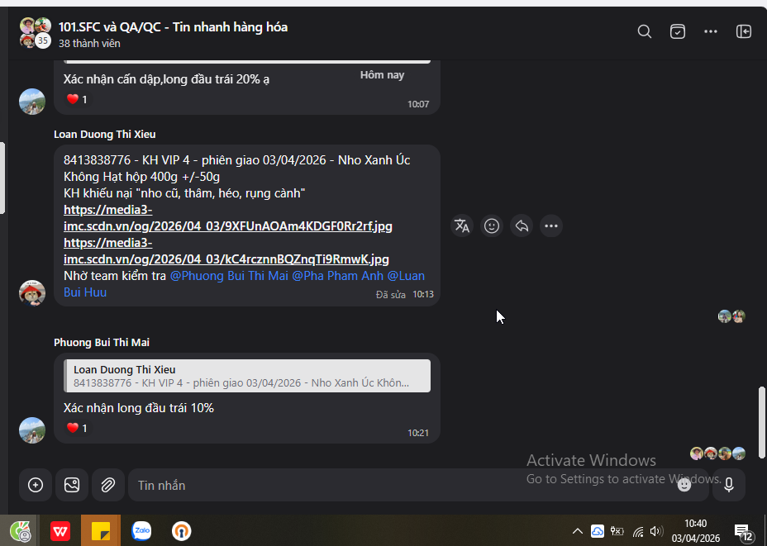The width and height of the screenshot is (767, 546).
Task: Open the plus add-content button
Action: point(36,485)
